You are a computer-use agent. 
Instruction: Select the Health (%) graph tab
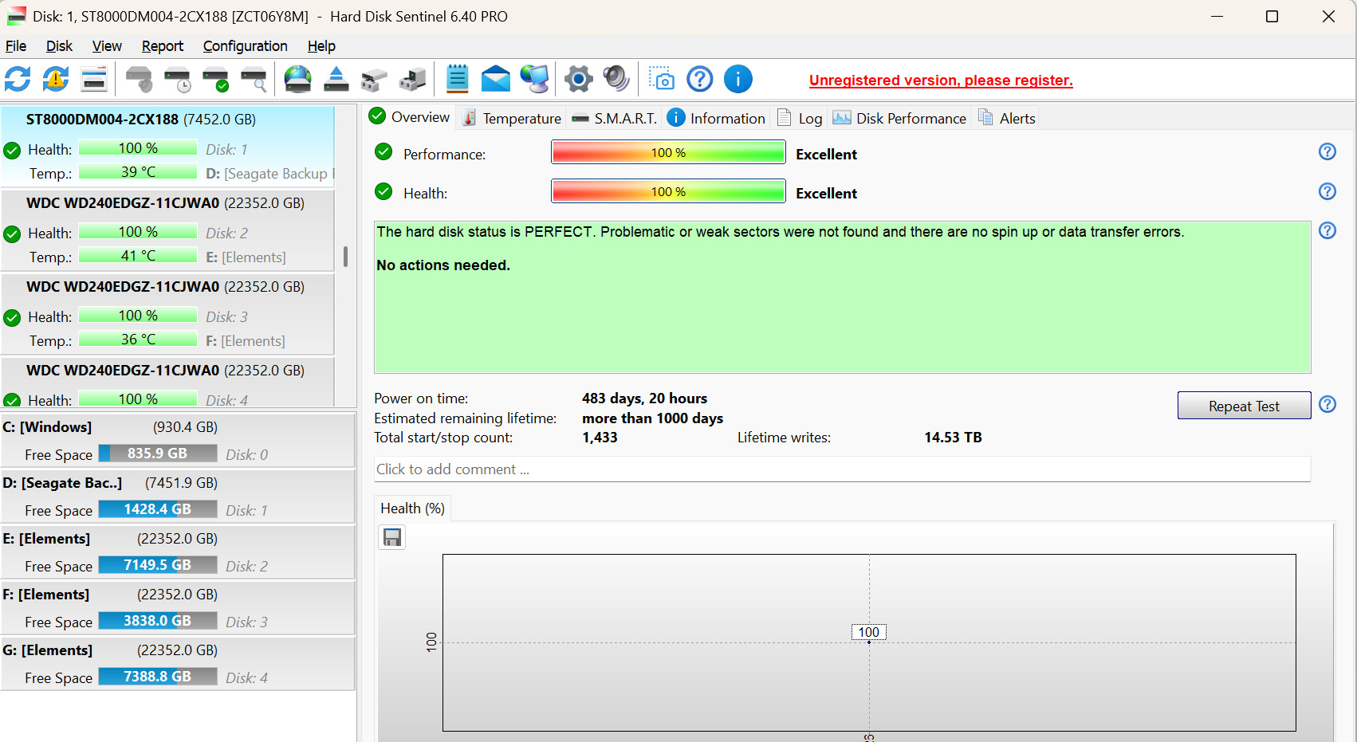click(x=412, y=508)
